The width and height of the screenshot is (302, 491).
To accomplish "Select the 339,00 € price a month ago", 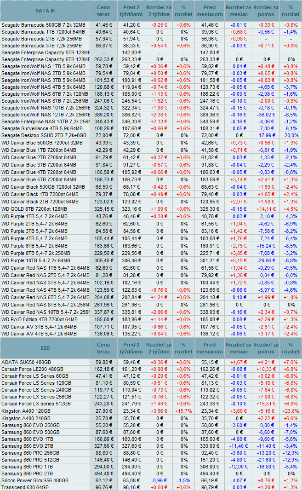I will [209, 446].
